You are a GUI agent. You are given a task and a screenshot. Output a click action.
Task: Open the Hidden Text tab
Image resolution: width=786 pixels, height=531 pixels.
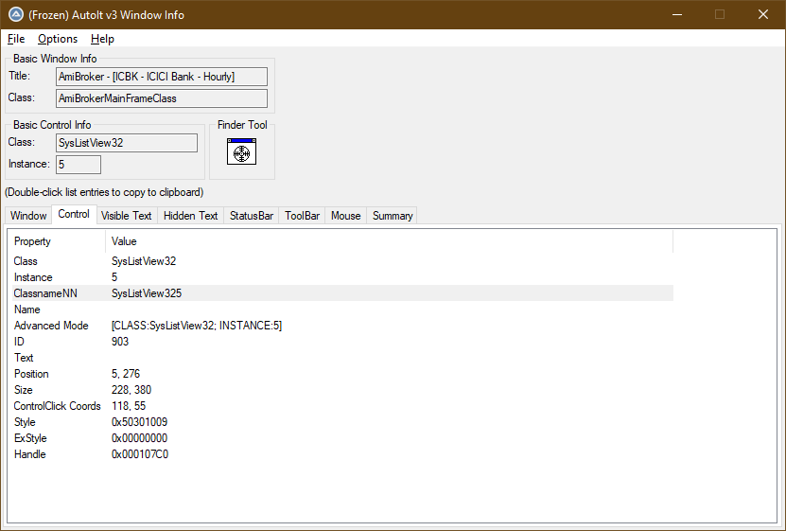(190, 216)
